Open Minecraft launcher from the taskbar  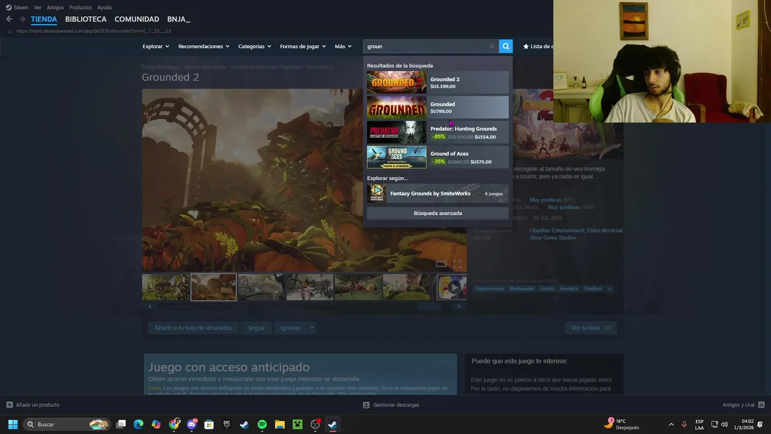[x=297, y=424]
